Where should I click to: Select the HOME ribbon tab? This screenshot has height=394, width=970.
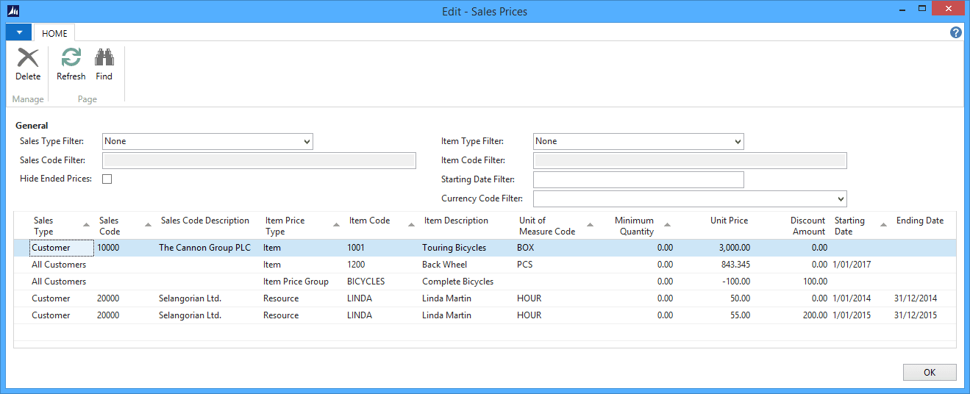[54, 33]
